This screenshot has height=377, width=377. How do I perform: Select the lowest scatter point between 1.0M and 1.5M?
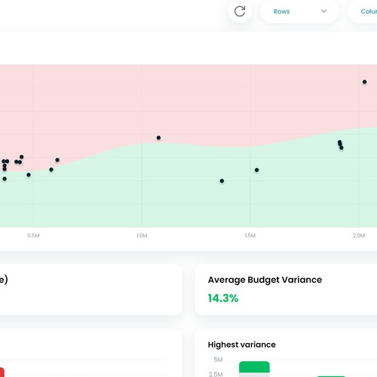[x=222, y=181]
